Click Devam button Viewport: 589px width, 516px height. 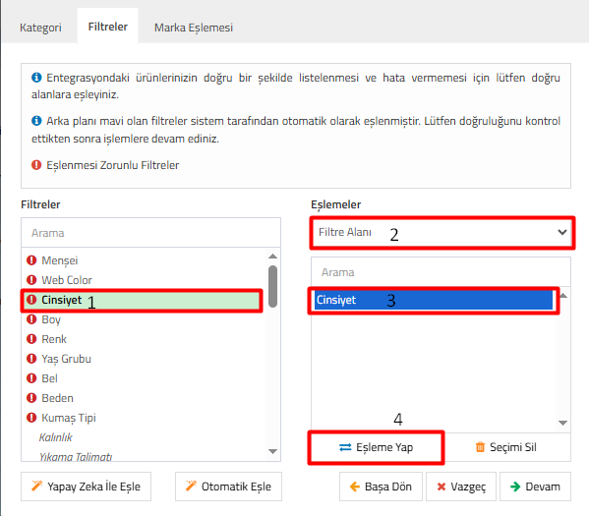point(535,487)
